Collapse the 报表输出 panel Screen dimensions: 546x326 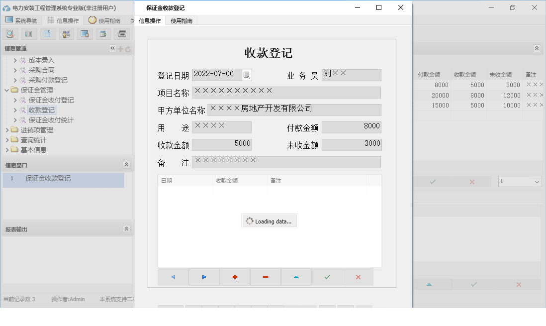126,229
